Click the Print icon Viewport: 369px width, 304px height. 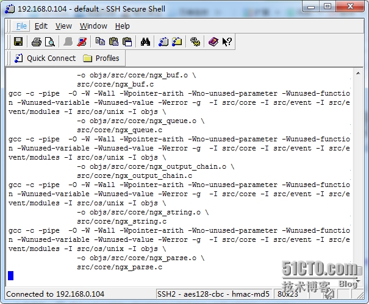click(x=36, y=42)
